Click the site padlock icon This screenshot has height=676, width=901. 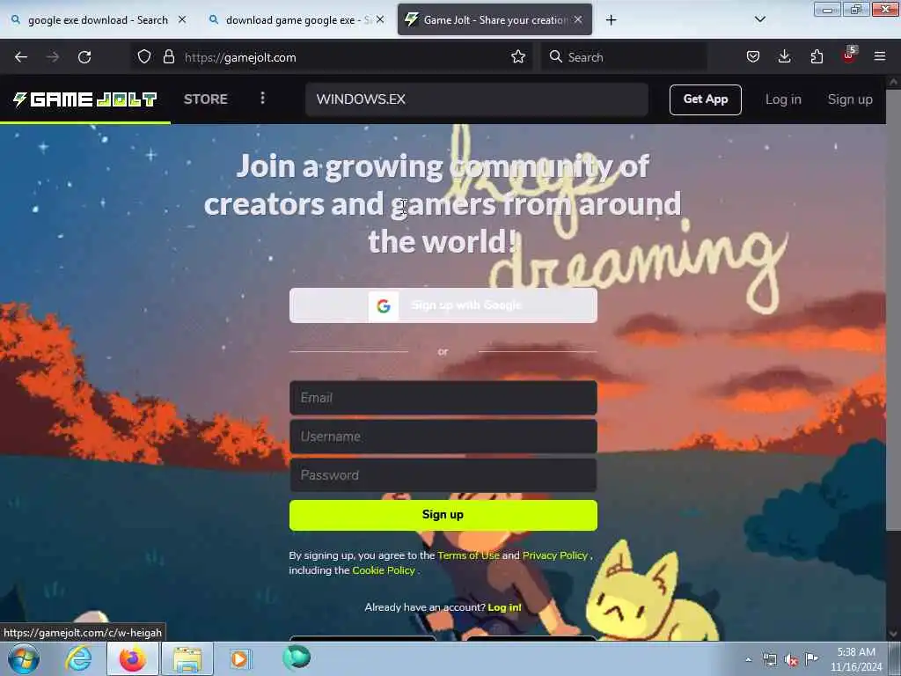(168, 57)
